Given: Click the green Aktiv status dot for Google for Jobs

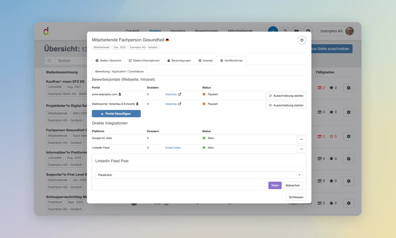Looking at the screenshot, I should 204,138.
